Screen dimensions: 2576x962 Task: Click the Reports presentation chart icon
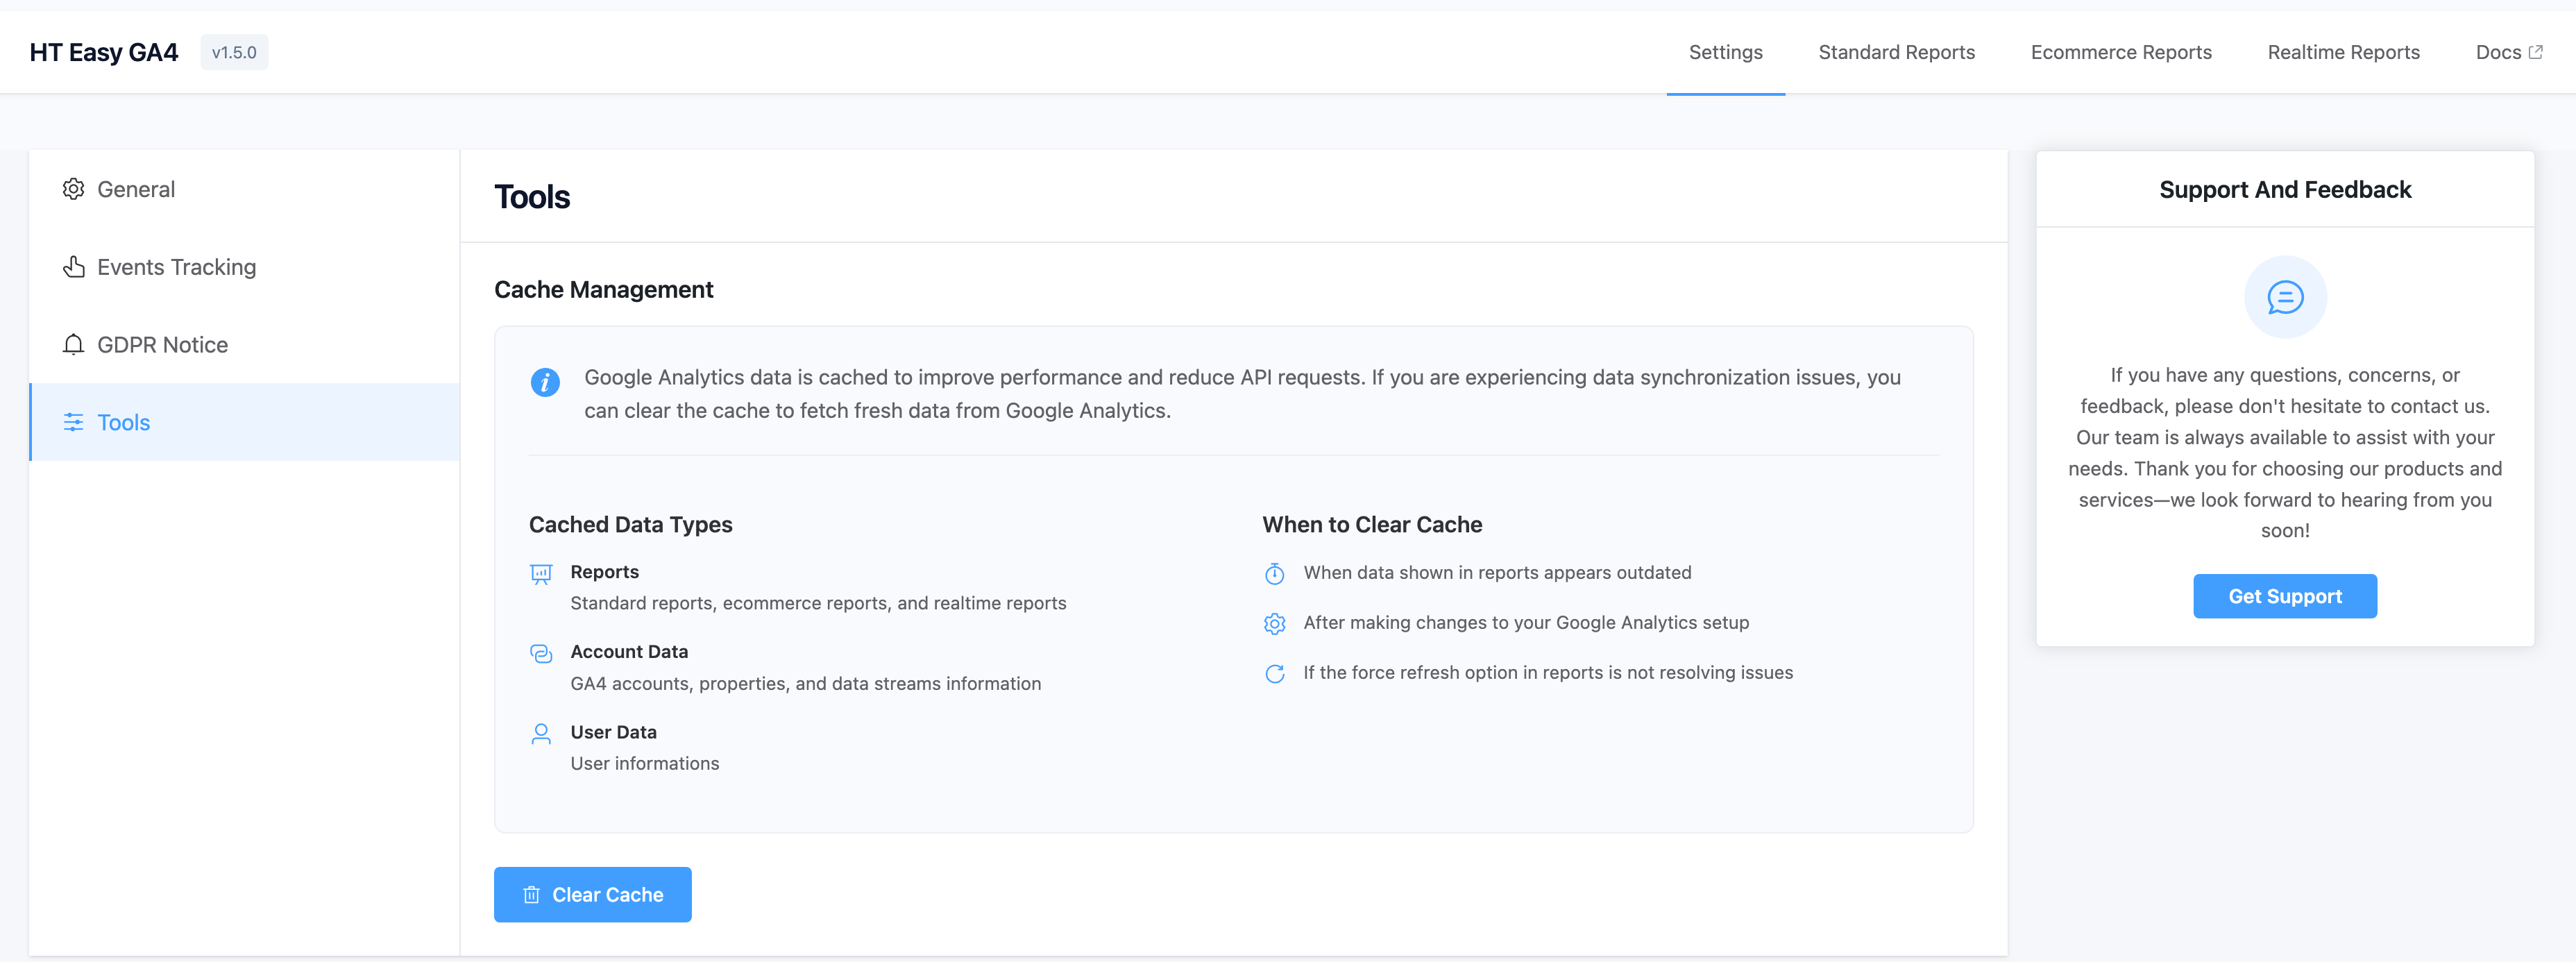pos(541,573)
